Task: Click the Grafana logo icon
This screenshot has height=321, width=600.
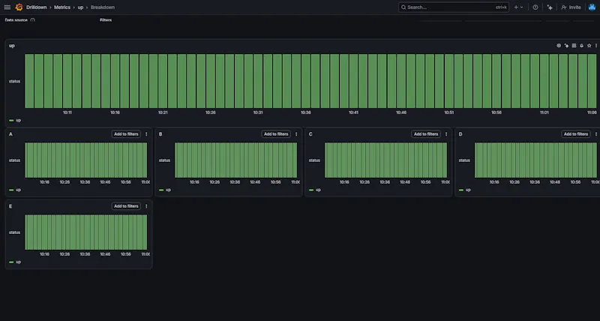Action: point(19,7)
